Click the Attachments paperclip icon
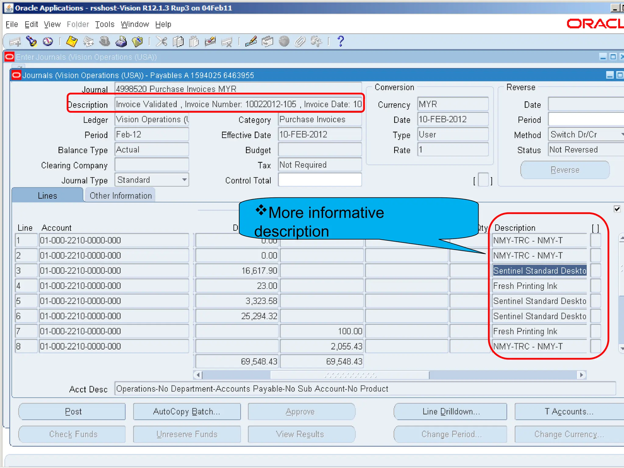The image size is (624, 468). (300, 41)
